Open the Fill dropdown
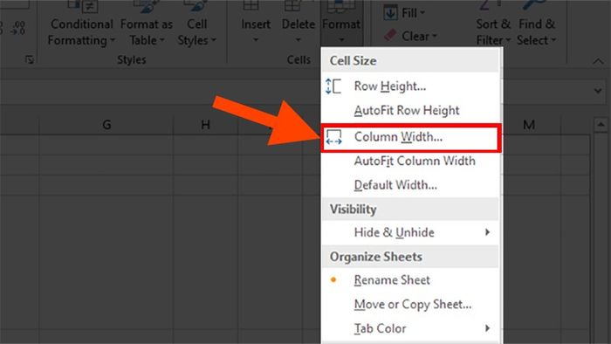Viewport: 611px width, 344px height. click(x=404, y=13)
